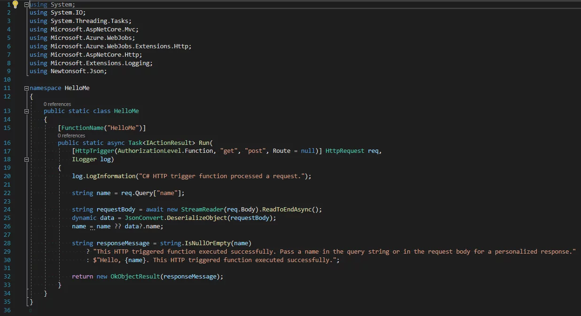
Task: Click the 'requestBody' variable declaration on line 24
Action: pos(116,210)
